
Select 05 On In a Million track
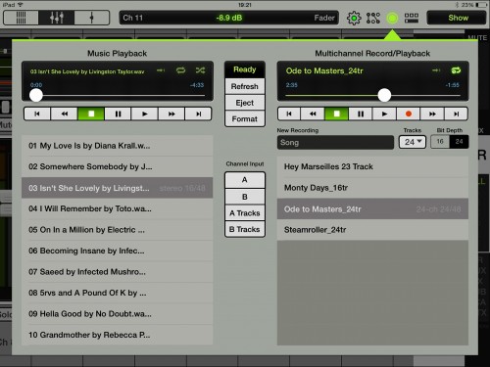coord(117,230)
